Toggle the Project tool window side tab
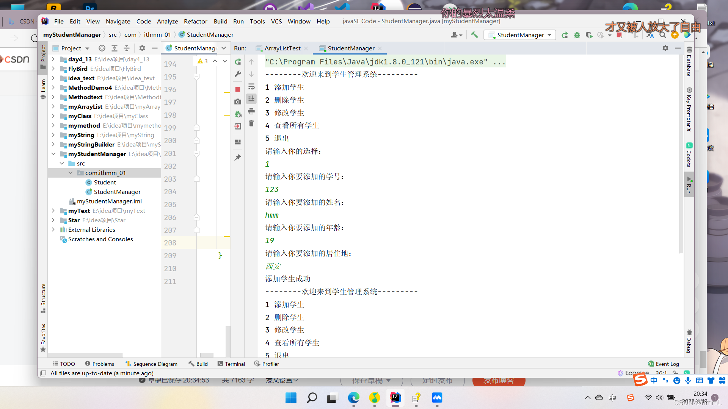Image resolution: width=728 pixels, height=409 pixels. (x=43, y=57)
